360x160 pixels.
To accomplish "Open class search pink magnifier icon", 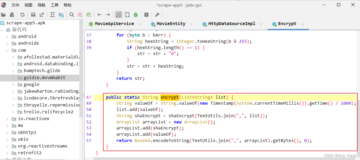I will click(80, 15).
